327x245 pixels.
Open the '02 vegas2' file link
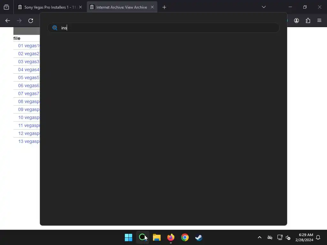pyautogui.click(x=29, y=54)
